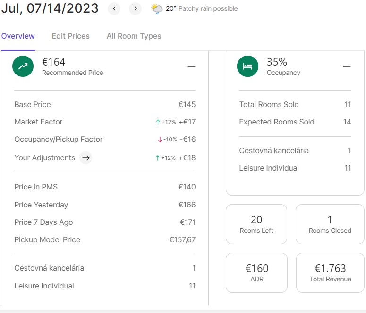Click the Price Yesterday value €166
Viewport: 366px width, 313px height.
[x=187, y=205]
